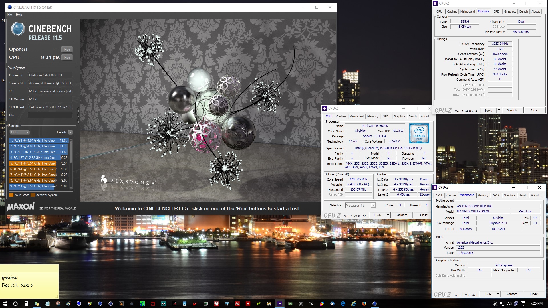Select ranking row 9 scoring 9.01
The height and width of the screenshot is (308, 548).
pos(39,186)
